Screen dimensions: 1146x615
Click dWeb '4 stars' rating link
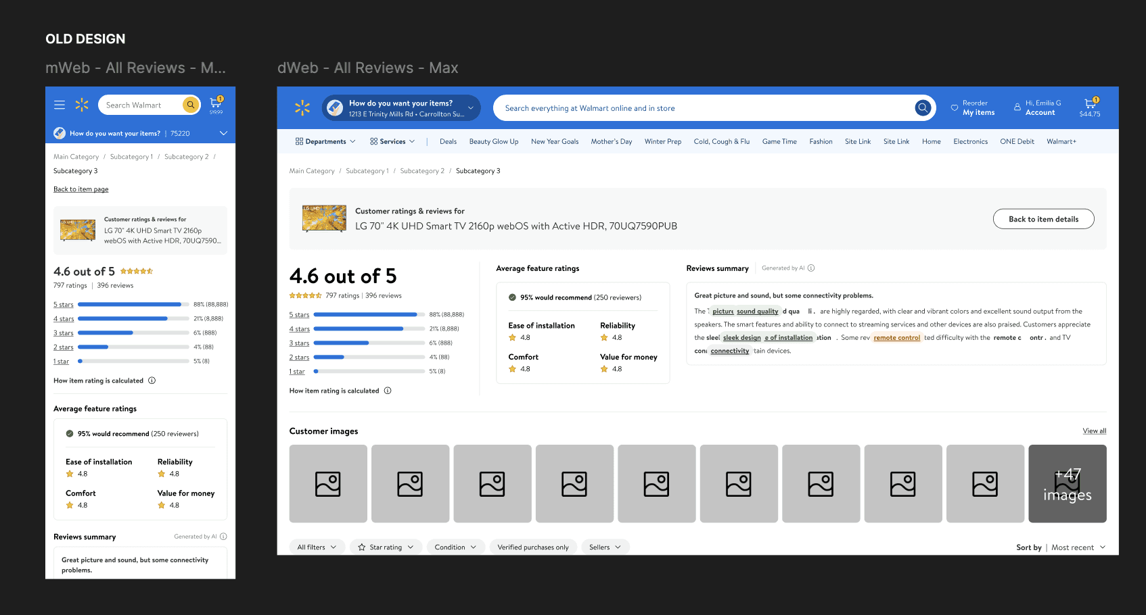pyautogui.click(x=299, y=328)
